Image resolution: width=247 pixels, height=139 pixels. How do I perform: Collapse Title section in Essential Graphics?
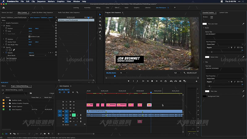tap(204, 62)
